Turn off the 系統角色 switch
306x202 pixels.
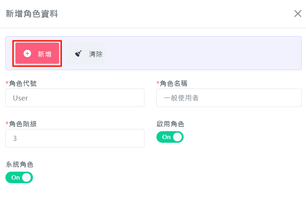tap(19, 177)
